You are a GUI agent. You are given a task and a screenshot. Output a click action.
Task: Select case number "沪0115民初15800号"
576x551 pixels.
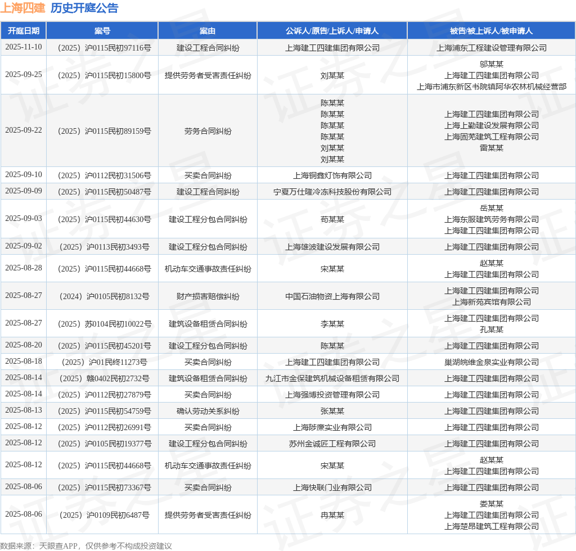[104, 75]
